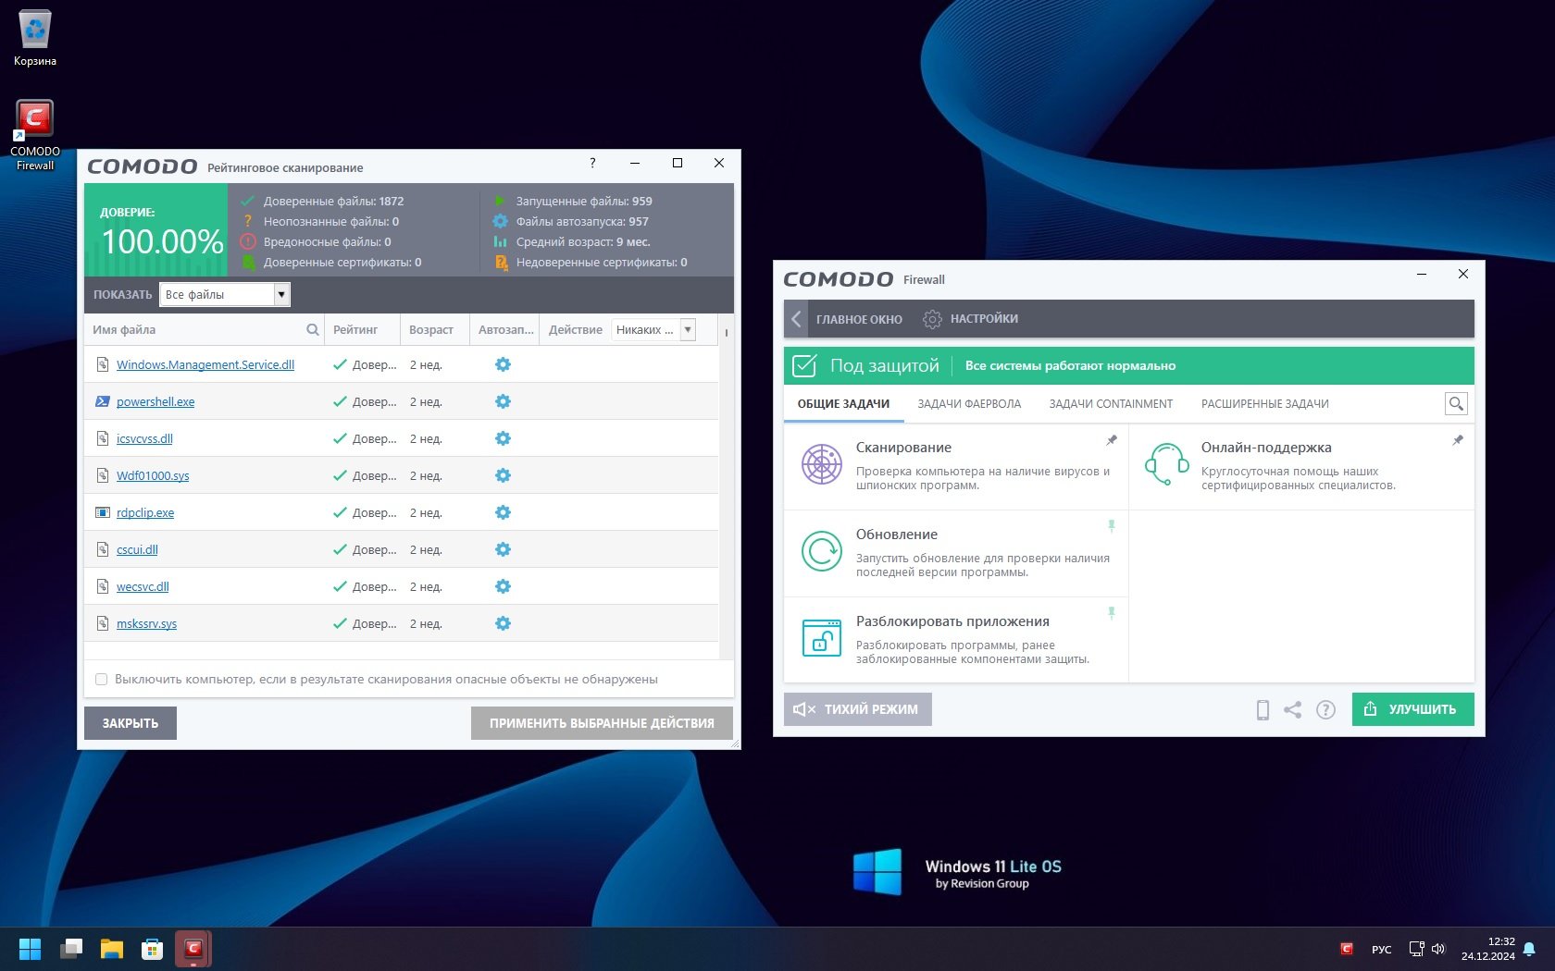1555x971 pixels.
Task: Click the Online Support headset icon
Action: (x=1166, y=464)
